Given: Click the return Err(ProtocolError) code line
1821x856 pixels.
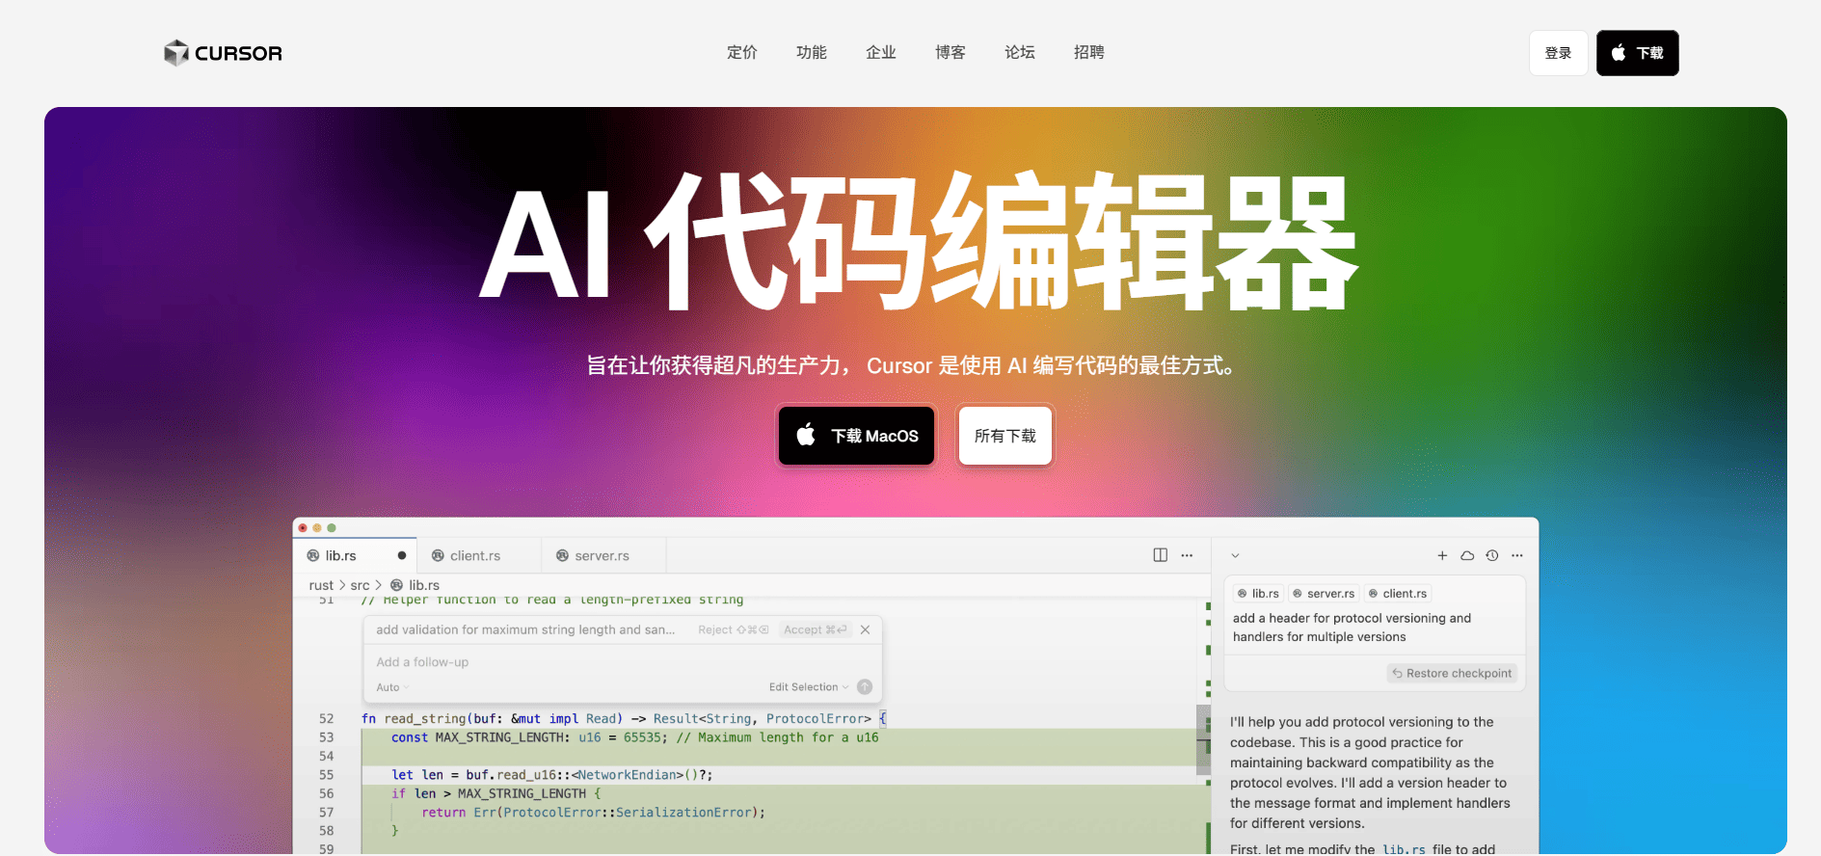Looking at the screenshot, I should (x=593, y=813).
